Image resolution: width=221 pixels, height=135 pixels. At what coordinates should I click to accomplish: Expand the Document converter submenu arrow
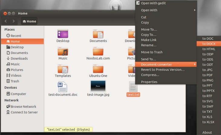pos(195,64)
